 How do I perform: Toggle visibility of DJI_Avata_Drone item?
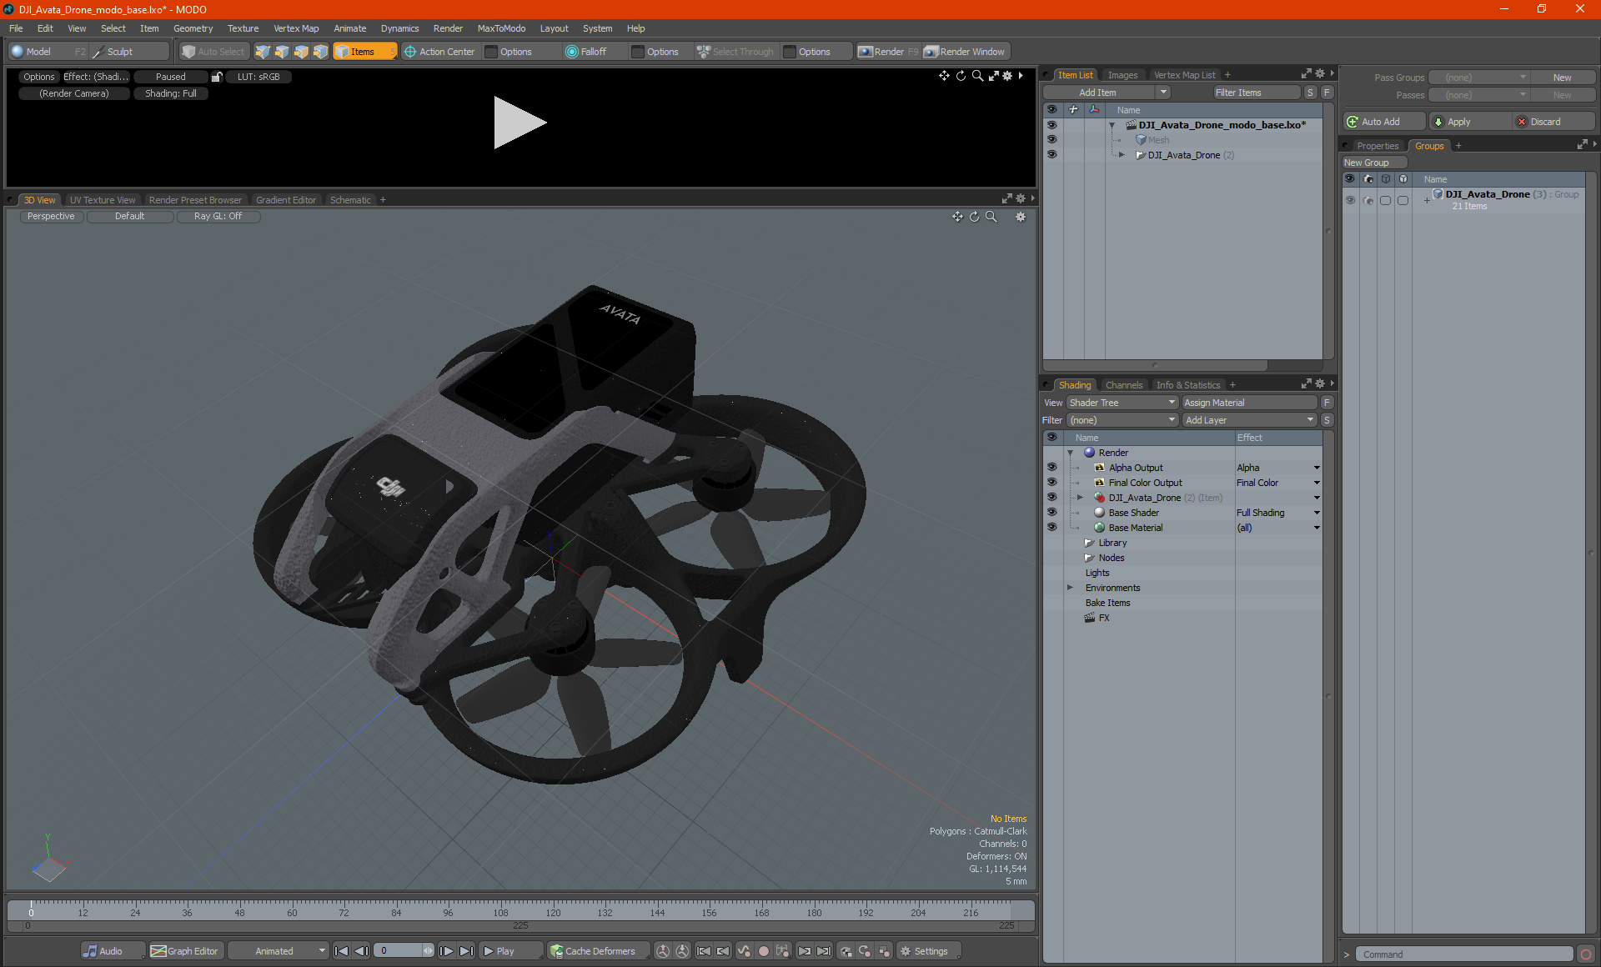pyautogui.click(x=1051, y=155)
